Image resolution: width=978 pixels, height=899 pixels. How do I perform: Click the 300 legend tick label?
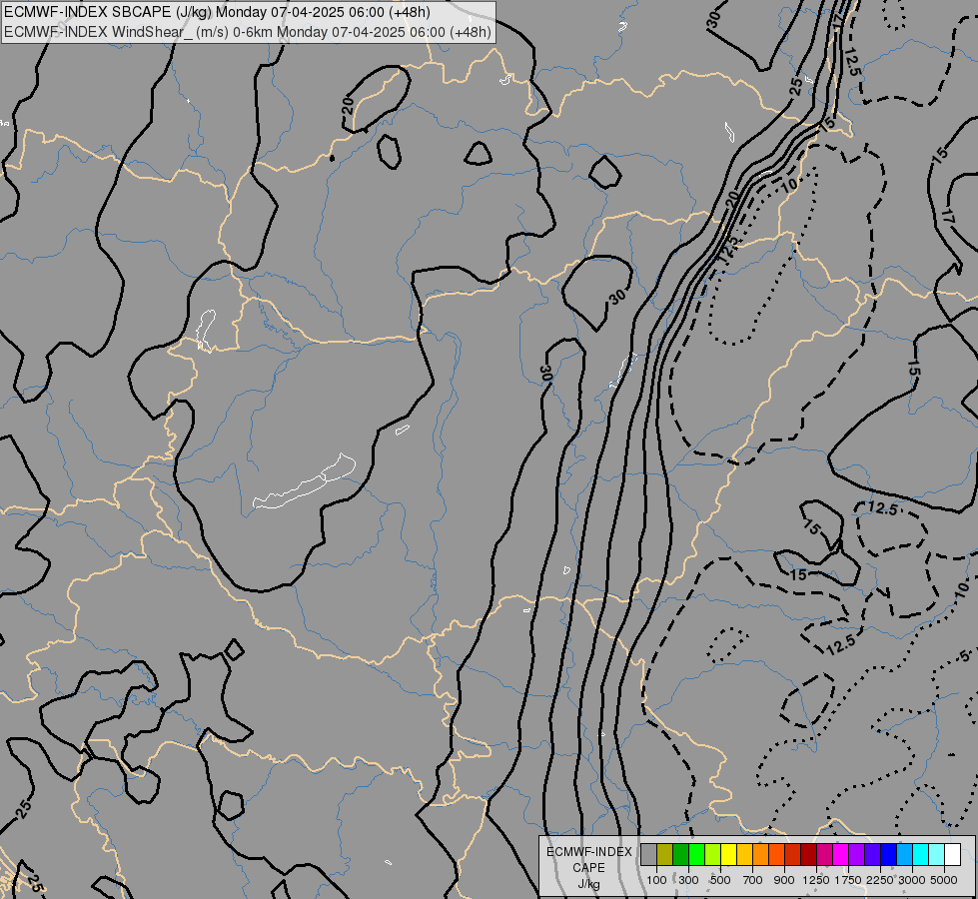688,880
